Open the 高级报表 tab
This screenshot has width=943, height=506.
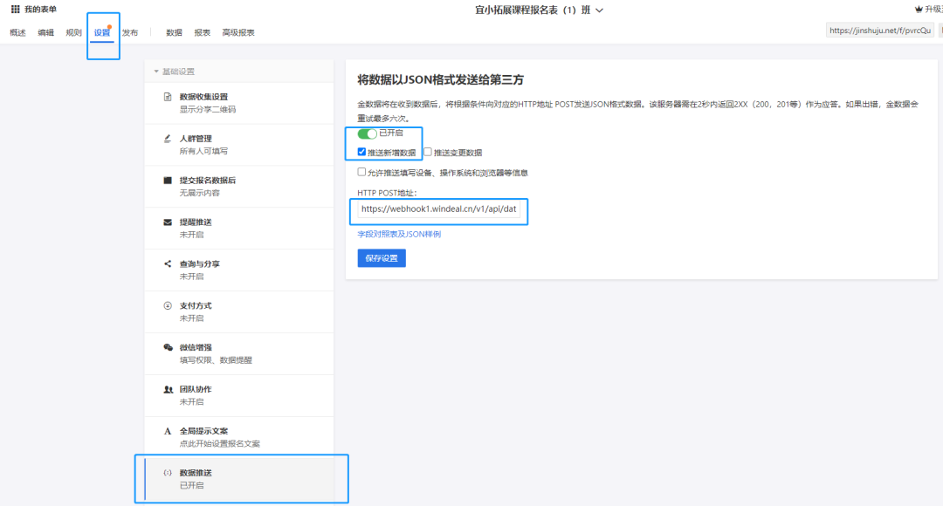pyautogui.click(x=238, y=32)
